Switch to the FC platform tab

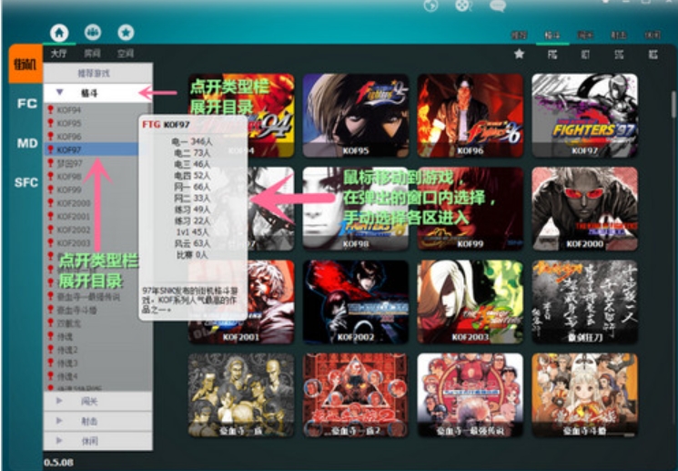[x=26, y=104]
